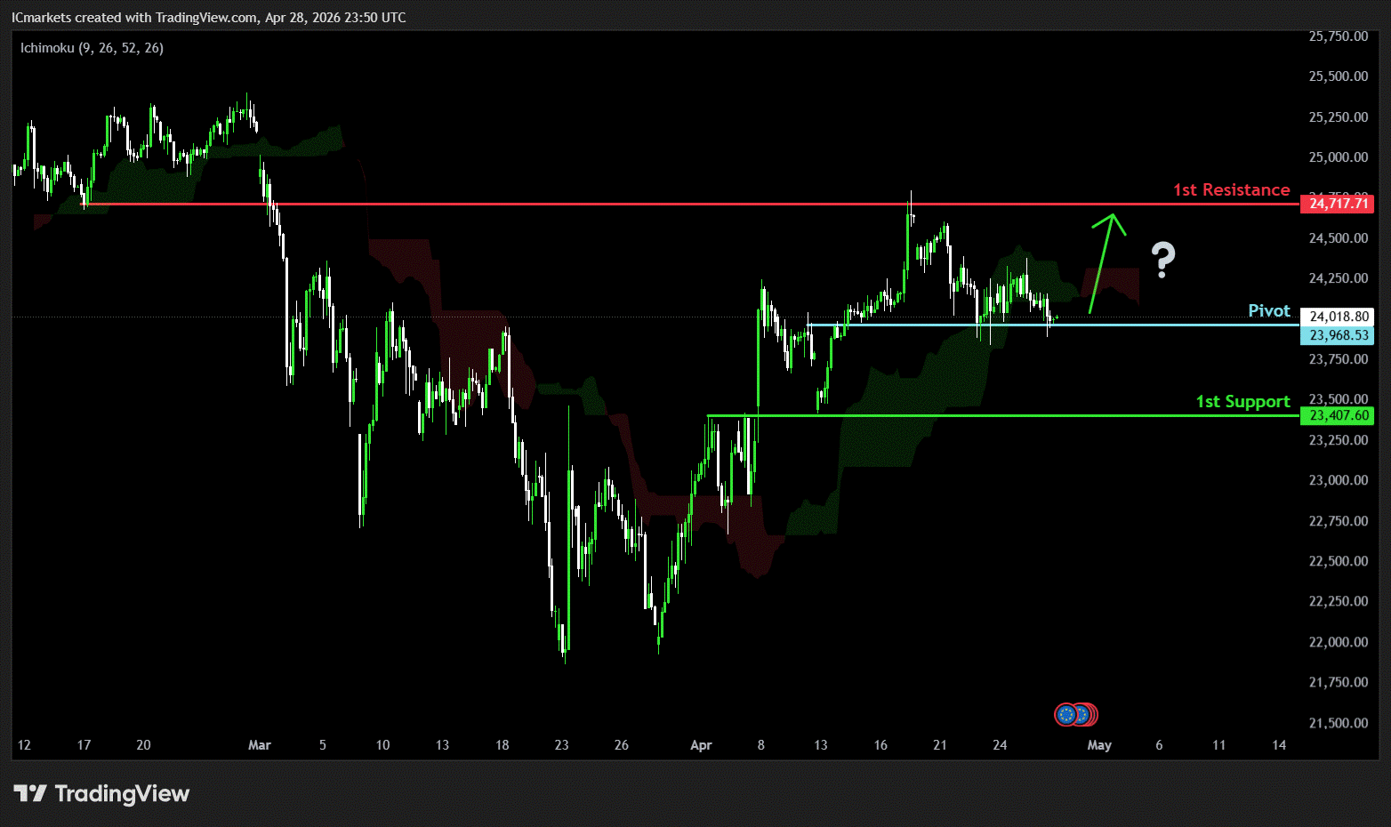Click the red 24,717.71 resistance price tag
This screenshot has height=827, width=1391.
point(1337,204)
